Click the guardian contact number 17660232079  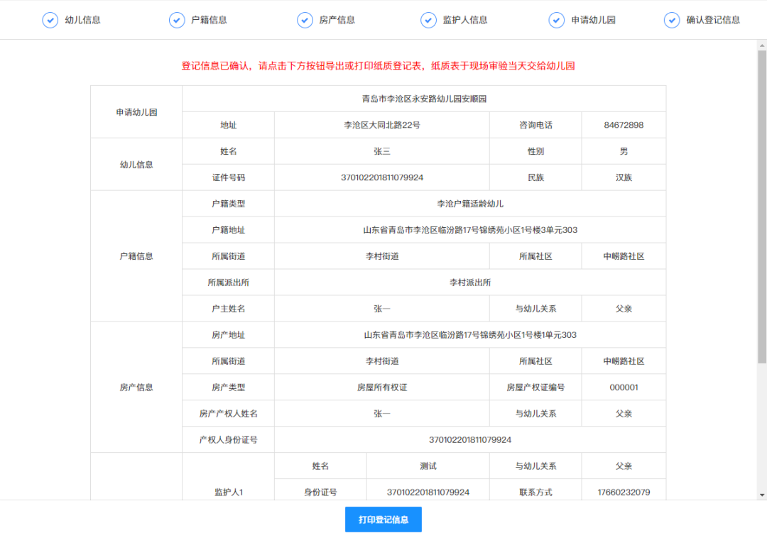624,492
